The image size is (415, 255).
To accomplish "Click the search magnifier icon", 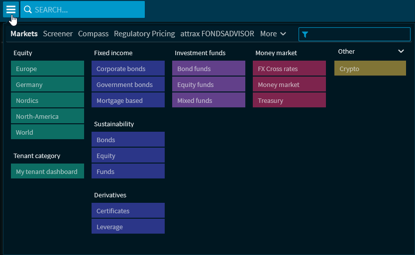I will tap(28, 9).
